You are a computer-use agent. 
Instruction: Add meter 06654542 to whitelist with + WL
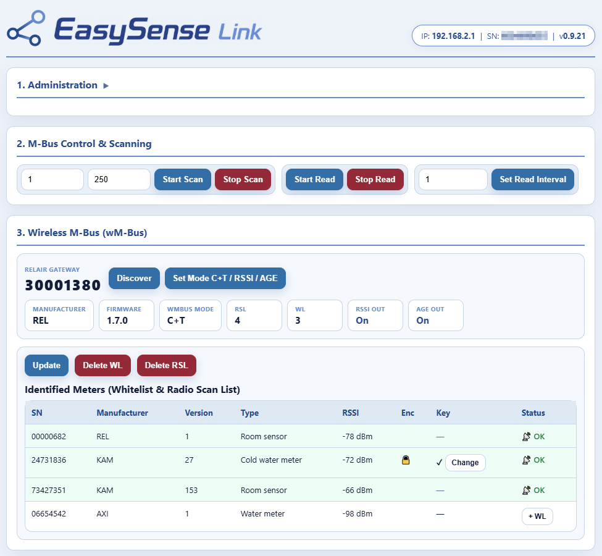[537, 516]
